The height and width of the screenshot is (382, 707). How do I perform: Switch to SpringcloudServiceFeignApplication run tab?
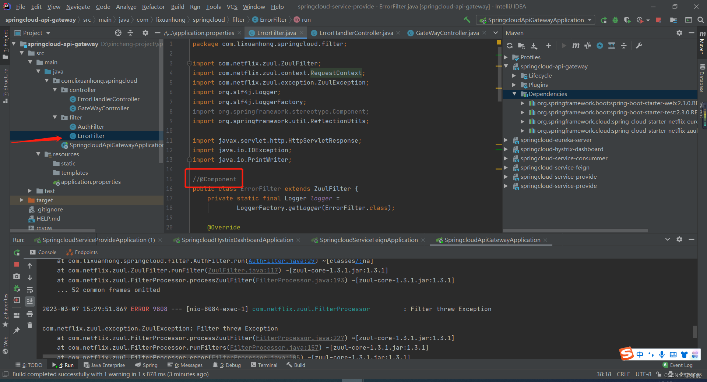(369, 240)
